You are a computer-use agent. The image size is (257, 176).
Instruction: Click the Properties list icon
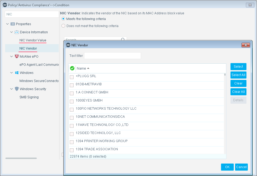click(13, 24)
